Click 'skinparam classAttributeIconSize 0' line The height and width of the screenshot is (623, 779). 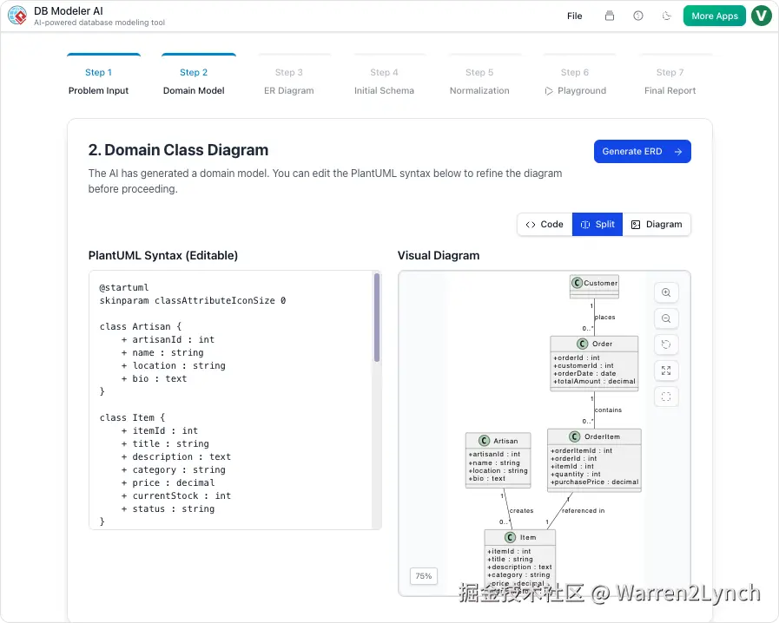[193, 300]
